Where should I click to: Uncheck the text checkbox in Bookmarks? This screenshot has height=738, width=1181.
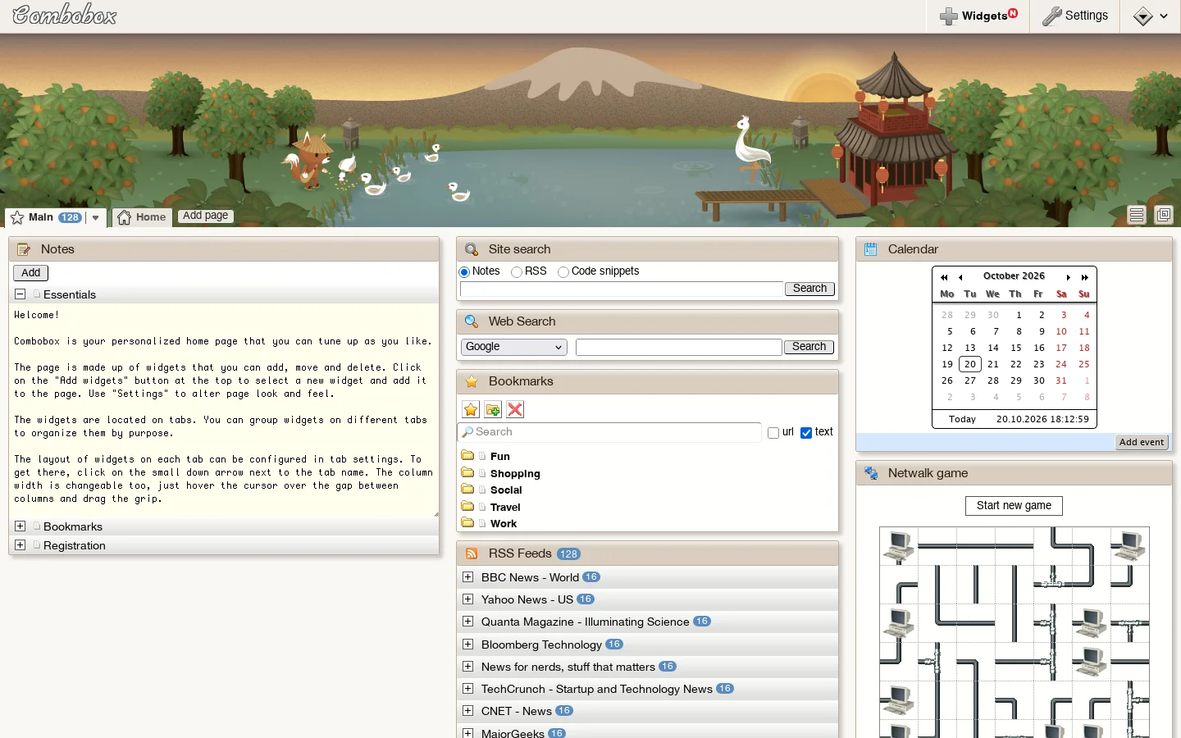point(806,433)
